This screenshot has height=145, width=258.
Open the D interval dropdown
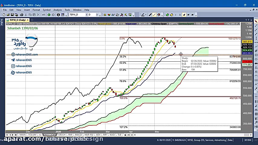tap(97, 15)
